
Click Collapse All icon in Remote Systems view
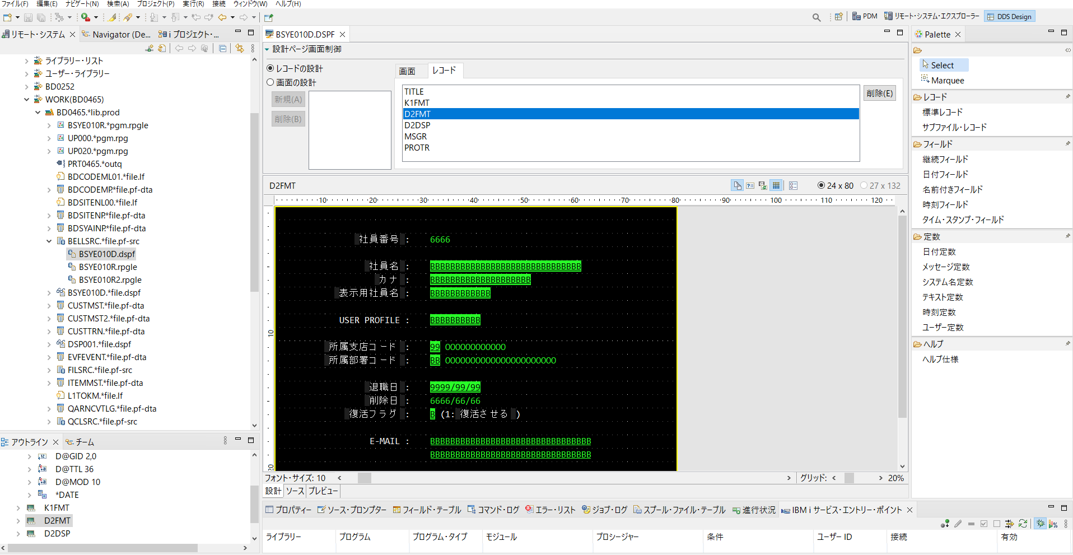point(222,49)
